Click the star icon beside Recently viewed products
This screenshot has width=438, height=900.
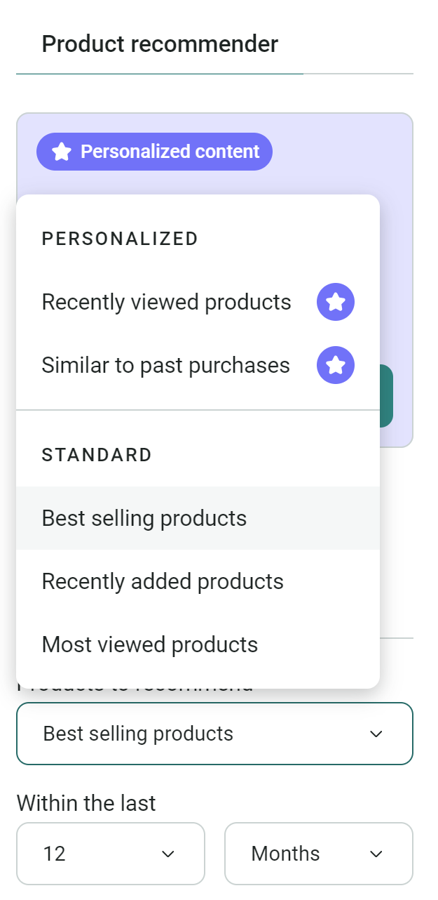coord(335,302)
